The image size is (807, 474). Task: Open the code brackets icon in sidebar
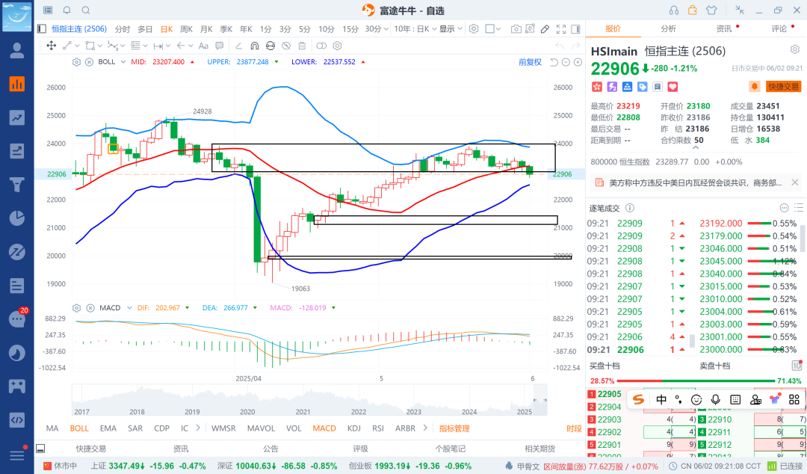coord(17,420)
